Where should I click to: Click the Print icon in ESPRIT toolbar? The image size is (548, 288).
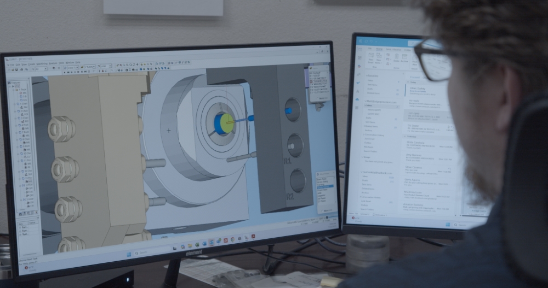[x=22, y=69]
